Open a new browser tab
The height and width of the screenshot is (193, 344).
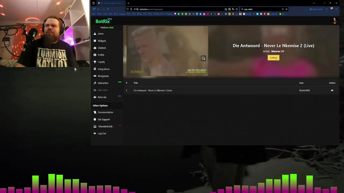coord(128,3)
